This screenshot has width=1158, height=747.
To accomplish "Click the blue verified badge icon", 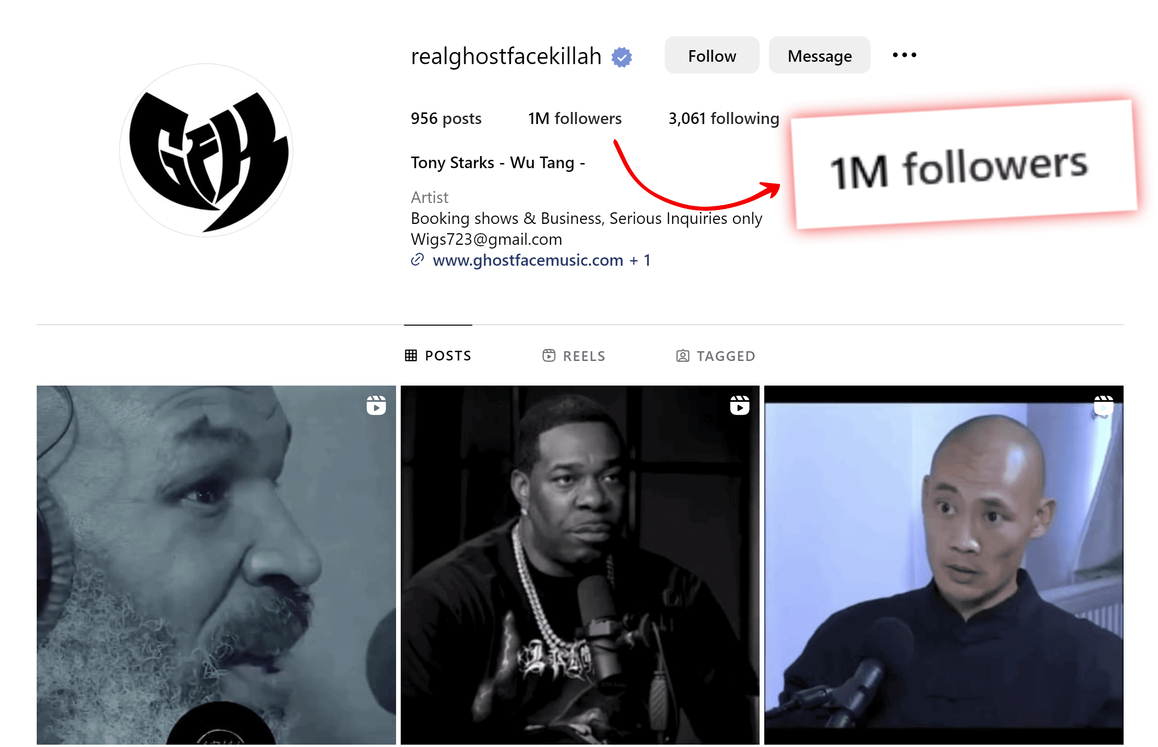I will pyautogui.click(x=621, y=57).
